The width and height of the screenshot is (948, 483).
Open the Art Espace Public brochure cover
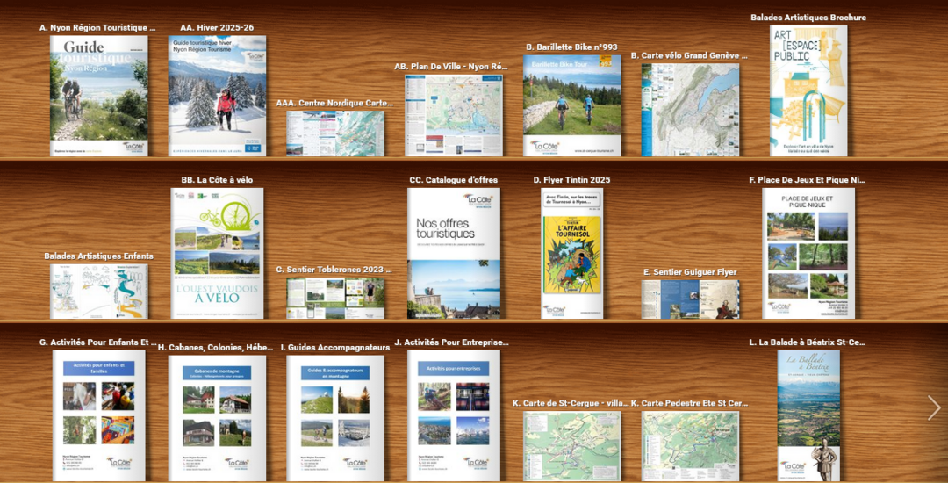tap(808, 90)
